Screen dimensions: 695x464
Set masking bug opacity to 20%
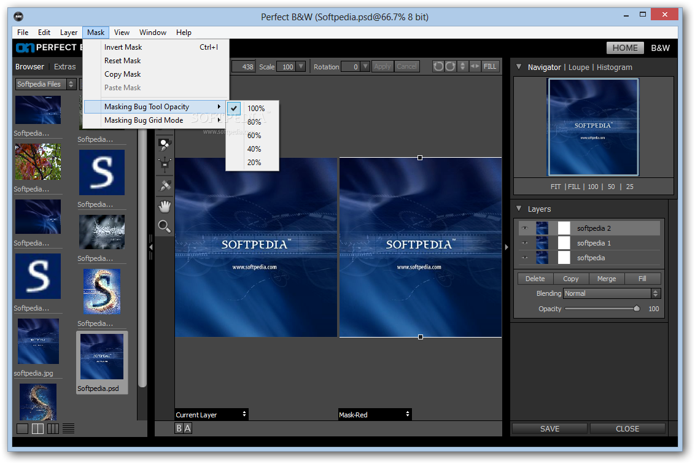(x=254, y=162)
